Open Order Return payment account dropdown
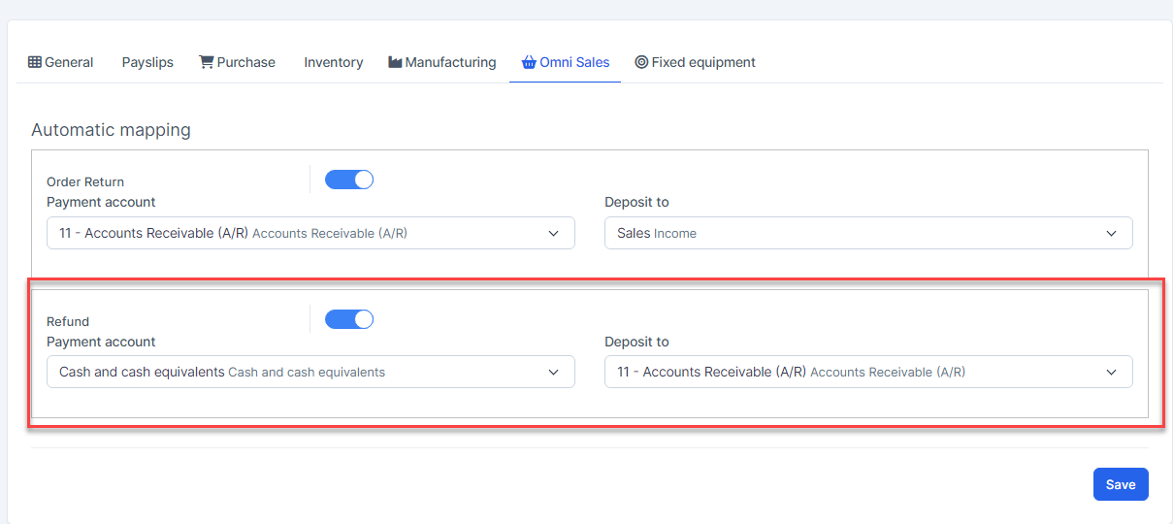Screen dimensions: 1173x524 [x=310, y=233]
